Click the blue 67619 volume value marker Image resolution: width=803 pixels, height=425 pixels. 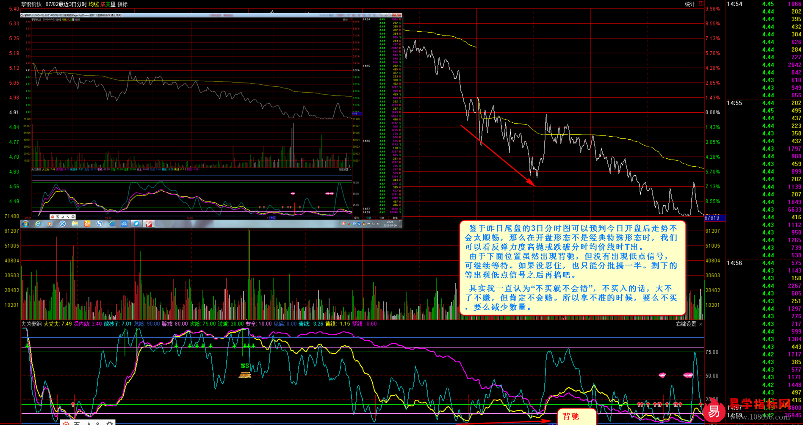coord(713,218)
